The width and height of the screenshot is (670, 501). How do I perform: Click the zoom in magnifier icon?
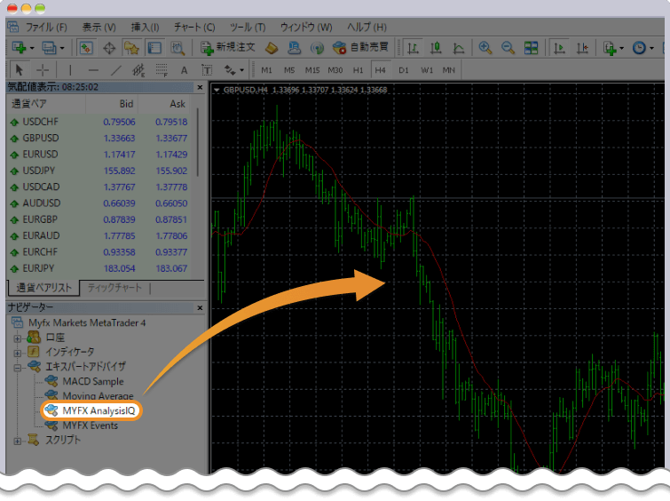(x=485, y=48)
